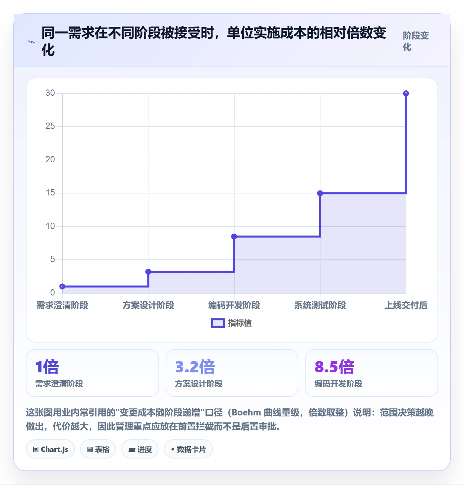Click the data point at 上线交付后
Screen dimensions: 464x485
(406, 93)
